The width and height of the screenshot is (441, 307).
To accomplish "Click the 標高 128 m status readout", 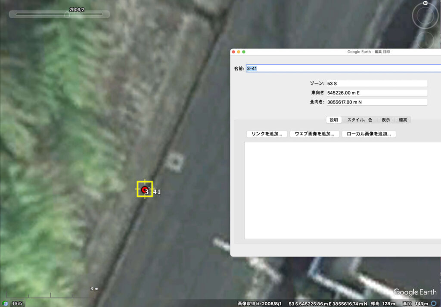I will [x=383, y=304].
